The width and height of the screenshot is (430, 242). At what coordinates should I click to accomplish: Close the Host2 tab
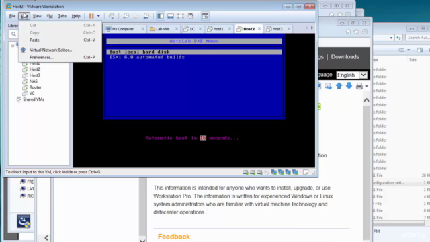(259, 28)
